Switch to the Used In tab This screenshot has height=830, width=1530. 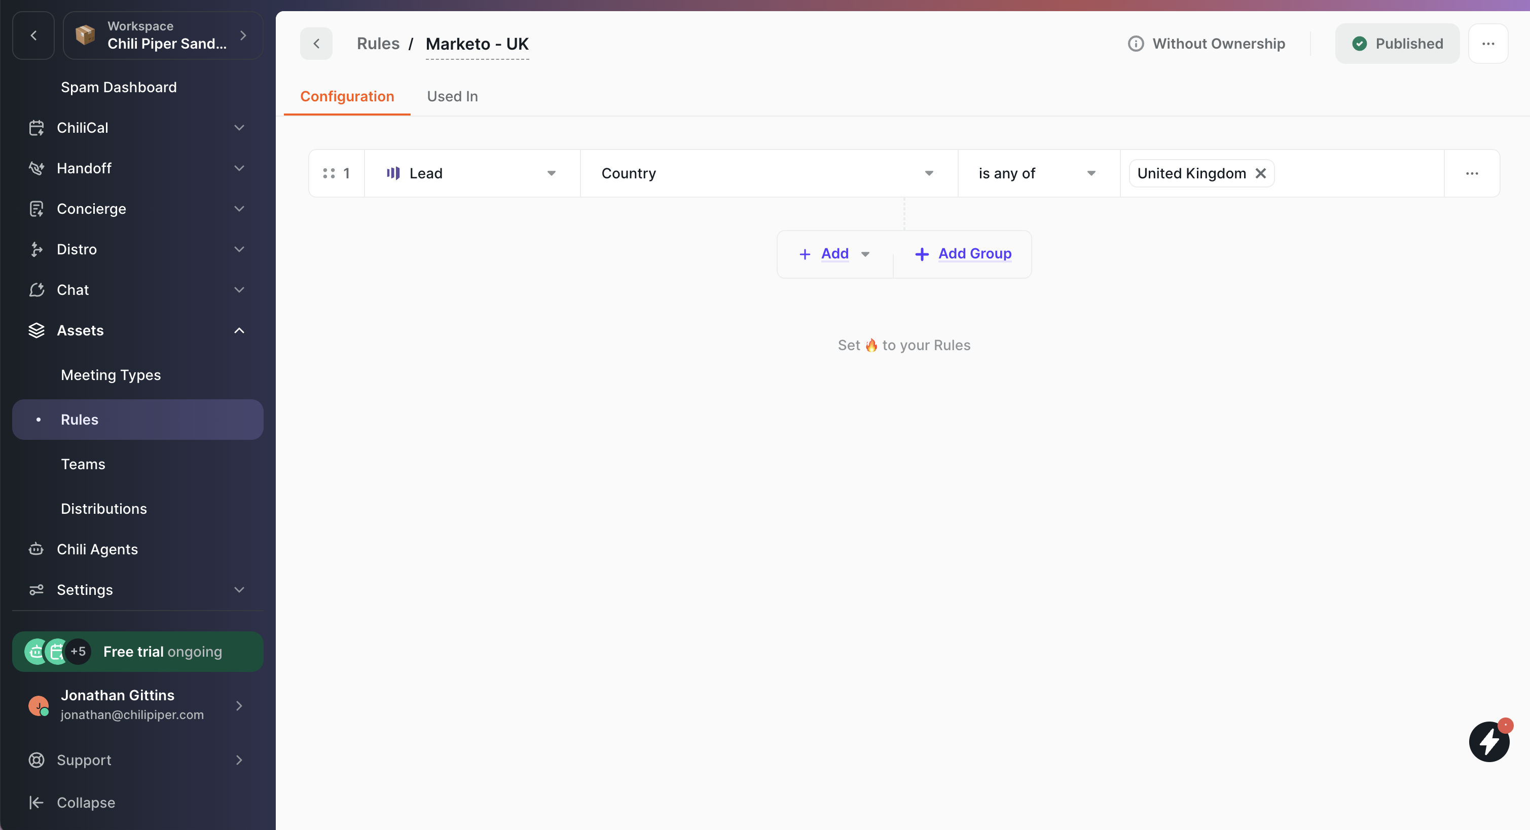[452, 96]
